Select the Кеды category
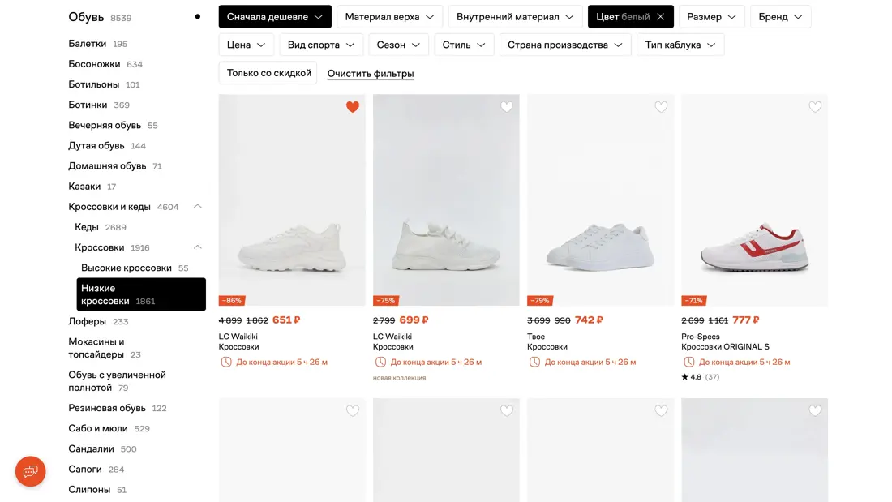Screen dimensions: 892x502 (87, 227)
